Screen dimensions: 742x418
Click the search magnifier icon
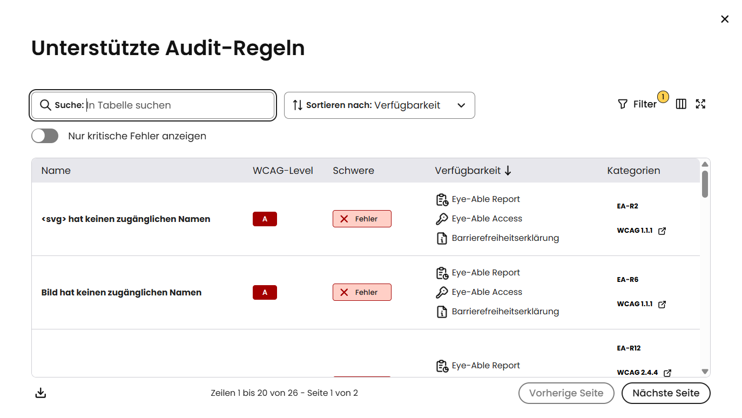pyautogui.click(x=45, y=105)
